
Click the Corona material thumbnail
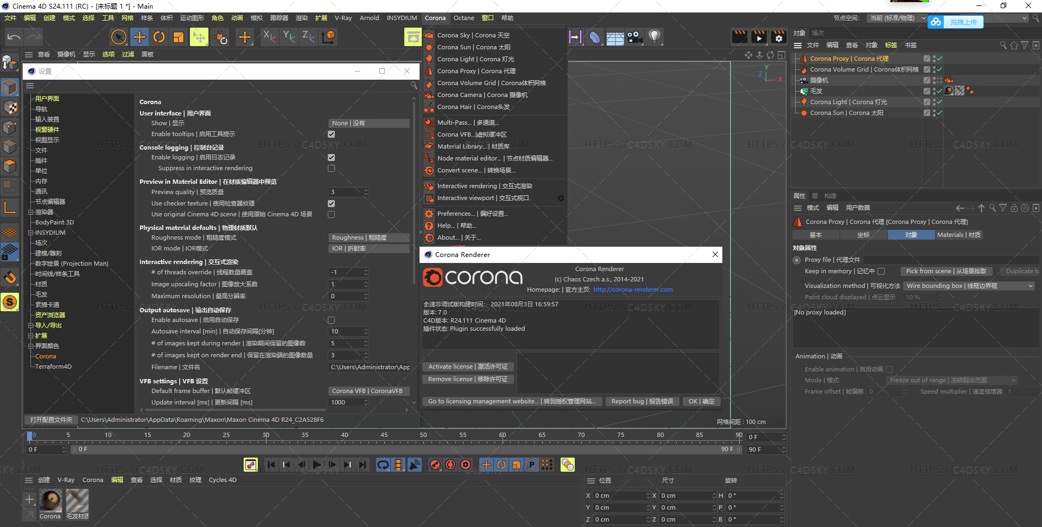coord(50,500)
